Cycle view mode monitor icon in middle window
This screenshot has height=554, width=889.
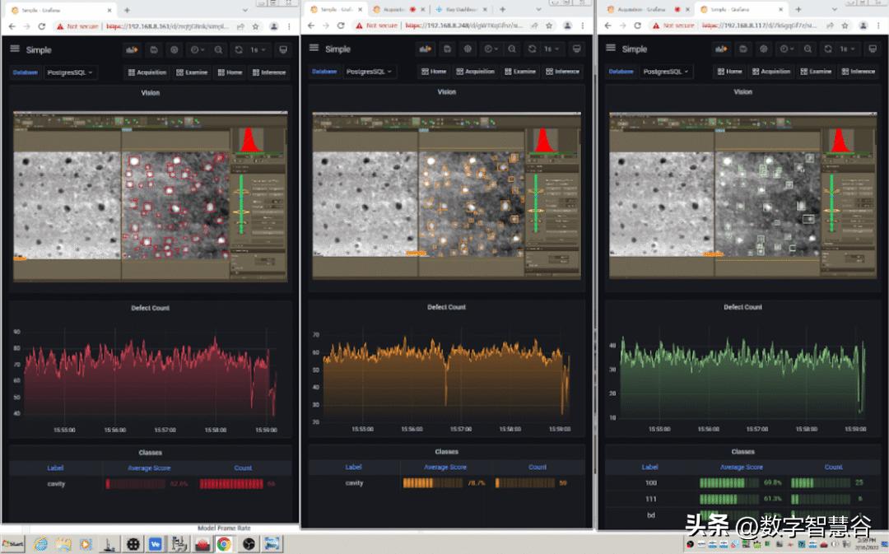pos(576,49)
